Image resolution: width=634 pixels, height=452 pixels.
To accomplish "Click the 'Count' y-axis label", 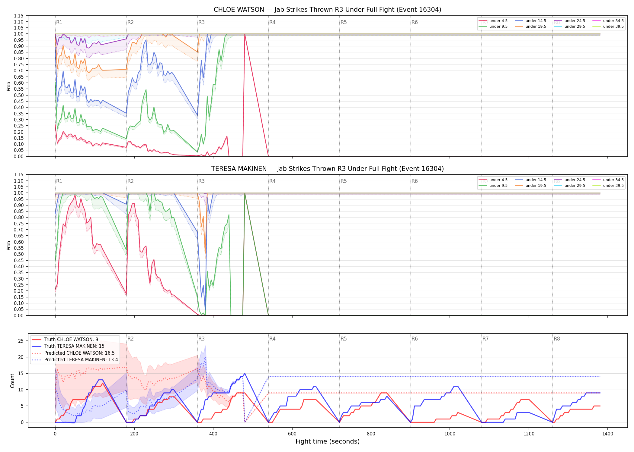I will (x=12, y=381).
